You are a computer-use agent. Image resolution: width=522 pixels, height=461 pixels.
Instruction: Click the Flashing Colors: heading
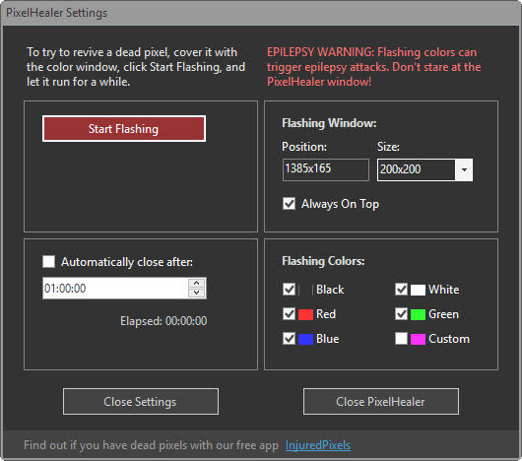tap(323, 261)
